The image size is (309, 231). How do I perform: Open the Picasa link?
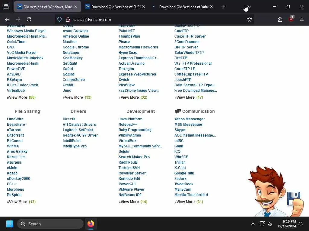click(x=124, y=42)
